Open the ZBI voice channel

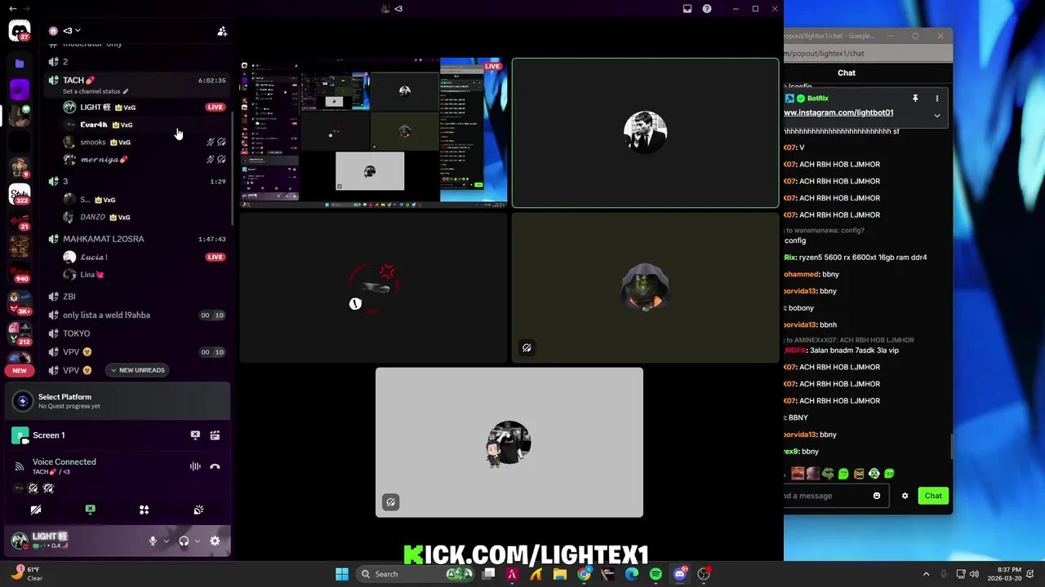(137, 297)
